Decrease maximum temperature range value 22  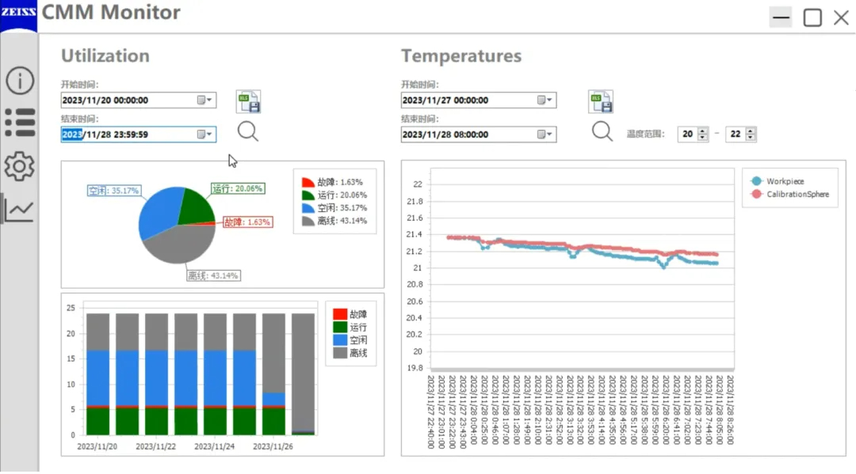[751, 138]
